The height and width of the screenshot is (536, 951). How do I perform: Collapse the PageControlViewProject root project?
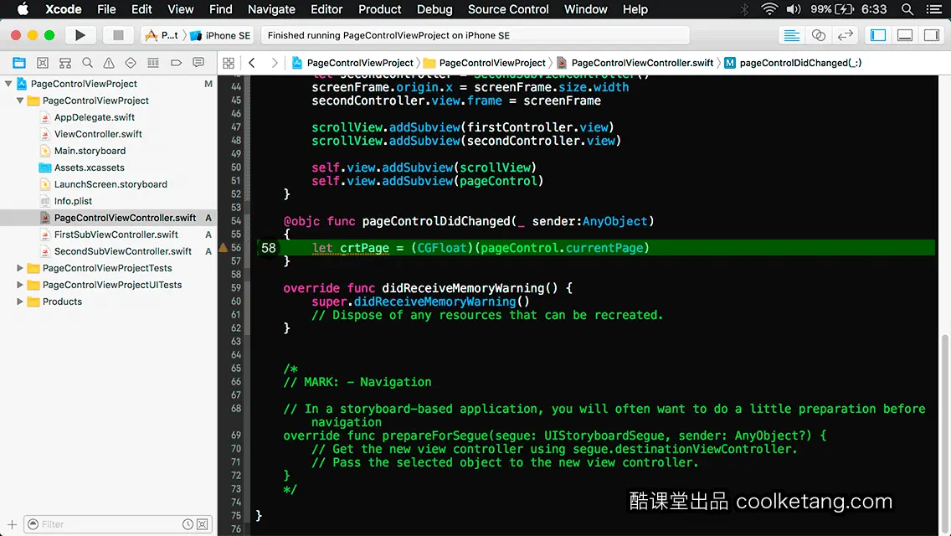pos(8,84)
